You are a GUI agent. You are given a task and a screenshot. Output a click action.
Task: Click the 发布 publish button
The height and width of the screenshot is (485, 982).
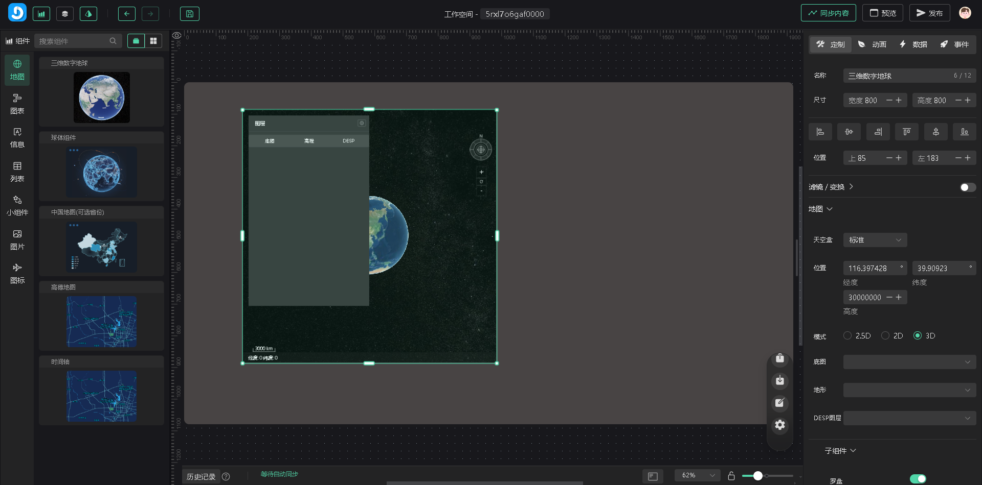tap(929, 13)
